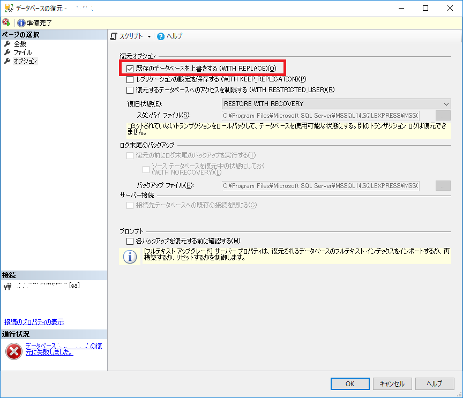Click the wrench icon next to ファイル

(8, 52)
